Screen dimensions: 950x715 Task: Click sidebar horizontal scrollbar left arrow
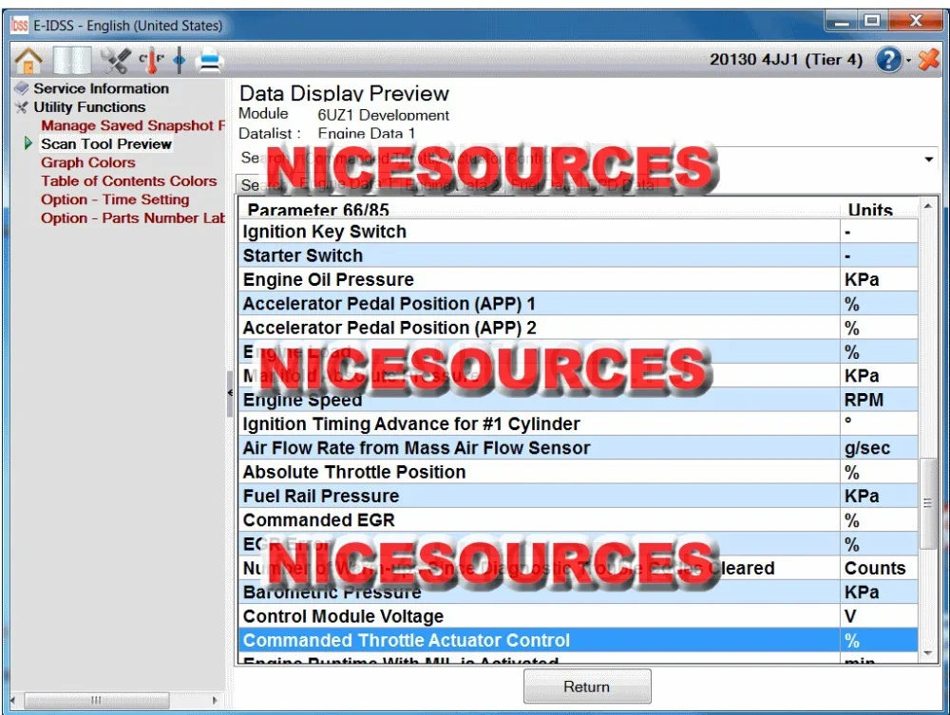(12, 701)
